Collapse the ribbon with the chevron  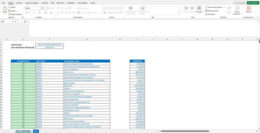tap(257, 17)
